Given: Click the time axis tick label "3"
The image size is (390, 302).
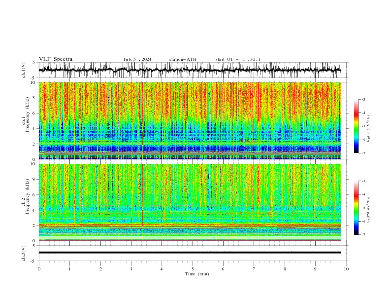Looking at the screenshot, I should (x=131, y=269).
